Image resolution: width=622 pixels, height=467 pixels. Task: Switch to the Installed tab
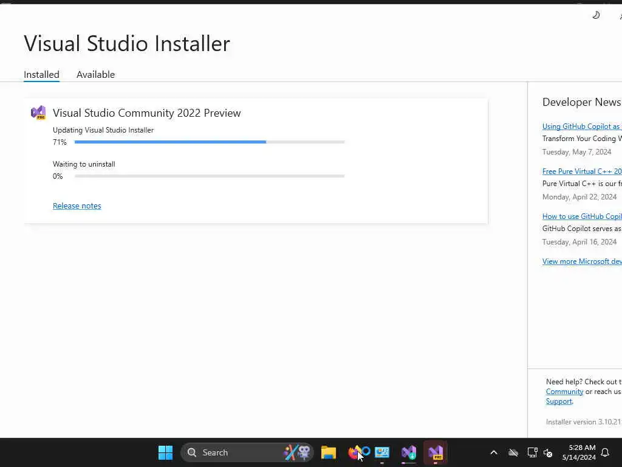pos(41,74)
